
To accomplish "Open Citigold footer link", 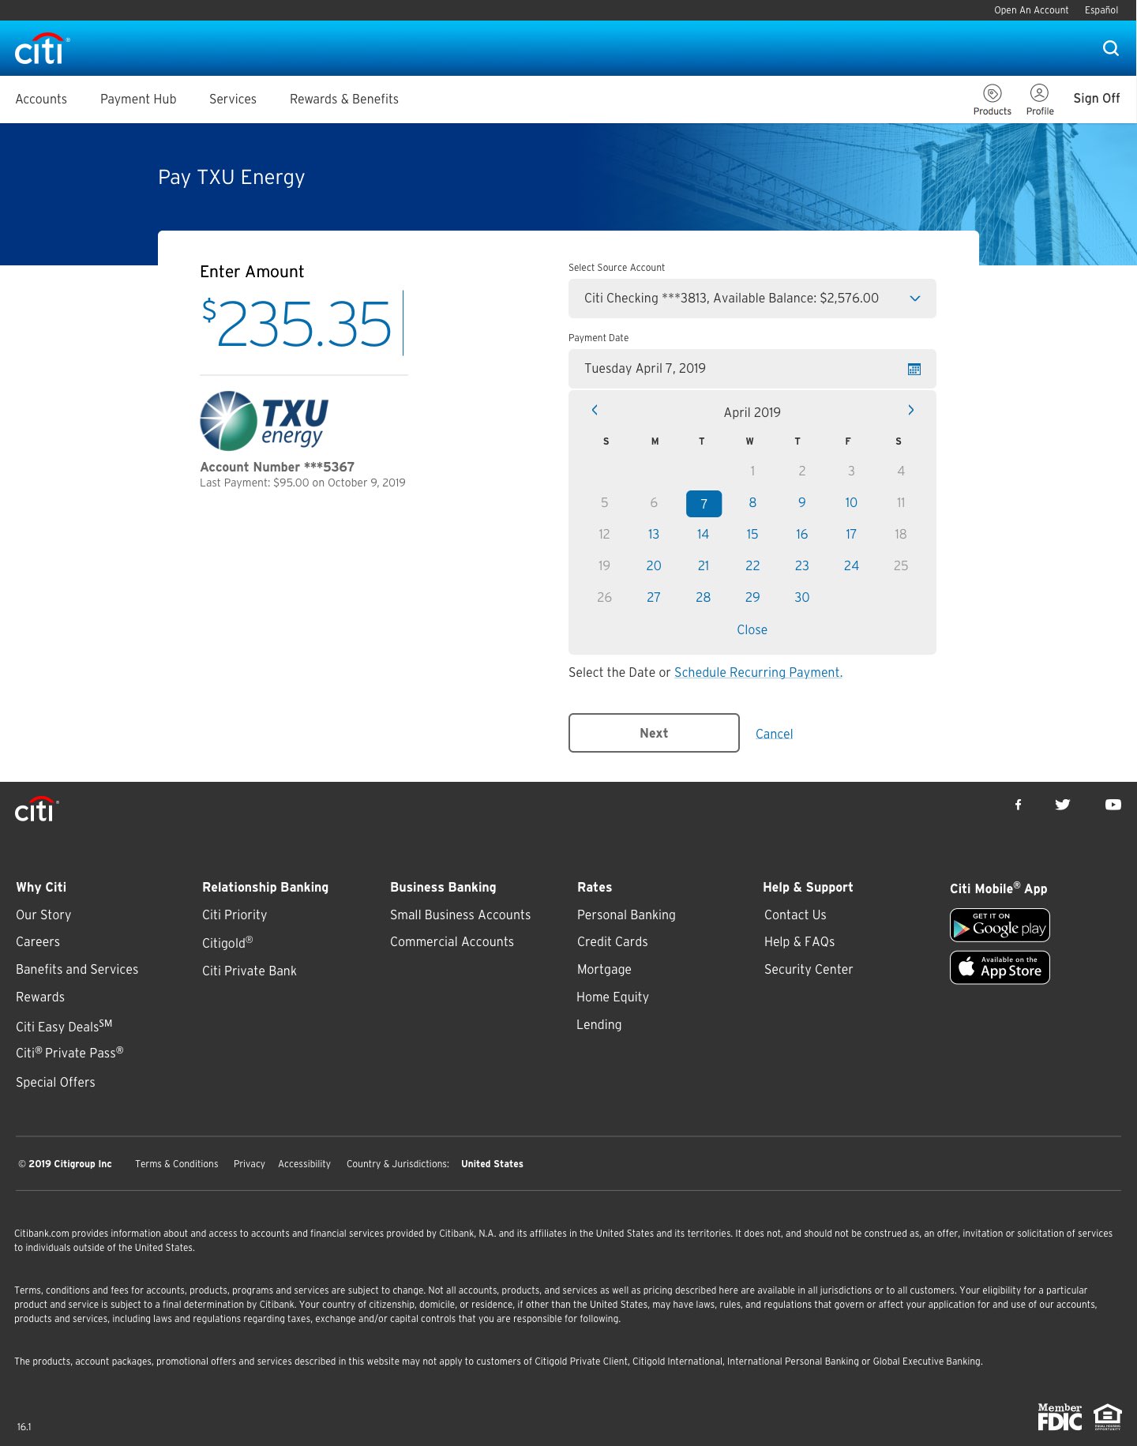I will click(x=227, y=942).
